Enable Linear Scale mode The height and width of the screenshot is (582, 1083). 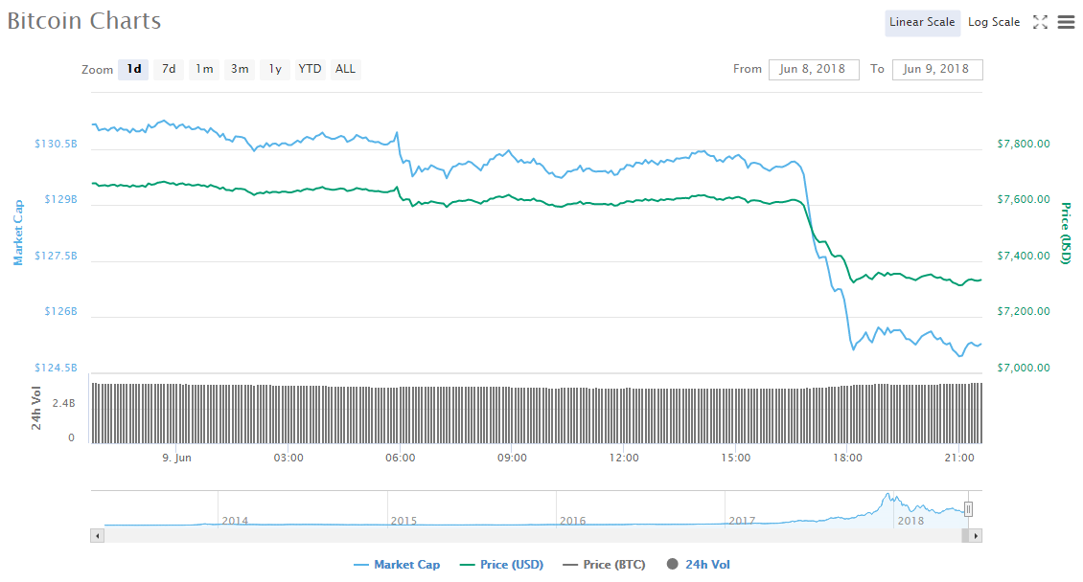coord(922,22)
